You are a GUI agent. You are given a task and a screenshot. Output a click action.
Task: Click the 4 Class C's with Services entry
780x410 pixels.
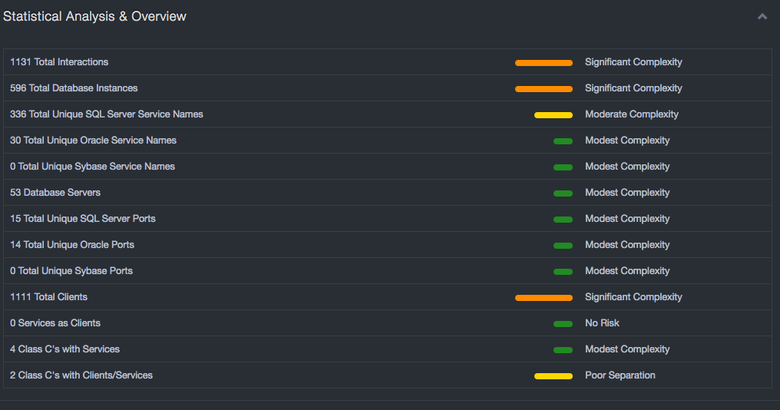64,349
